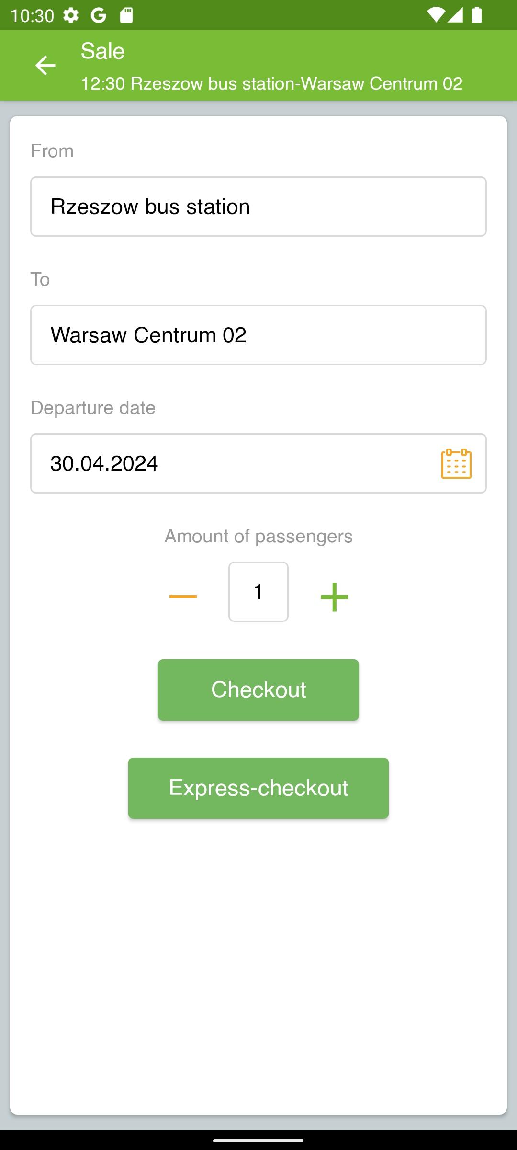Viewport: 517px width, 1150px height.
Task: Decrease passengers with the orange minus
Action: 183,596
